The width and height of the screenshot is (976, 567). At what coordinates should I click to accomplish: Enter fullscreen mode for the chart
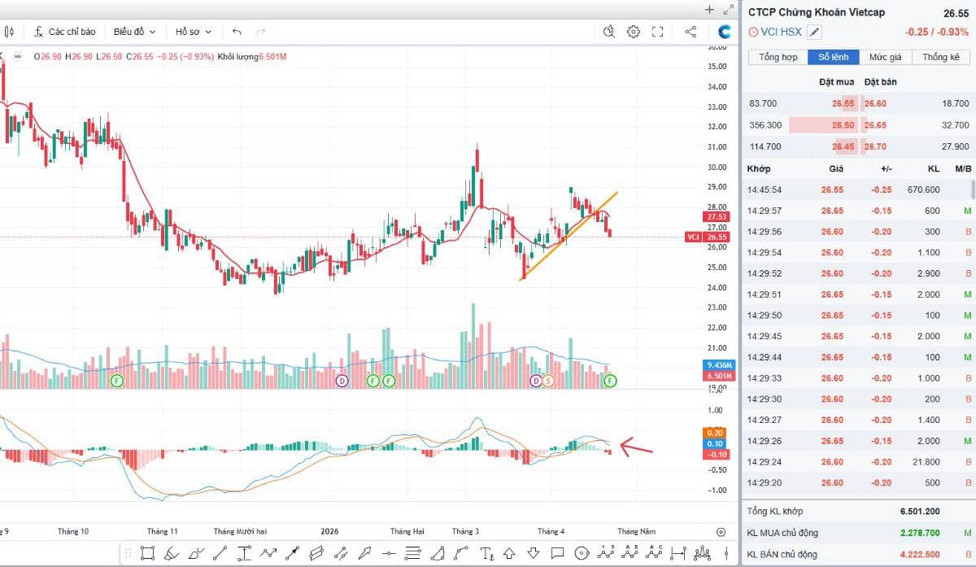pos(658,32)
